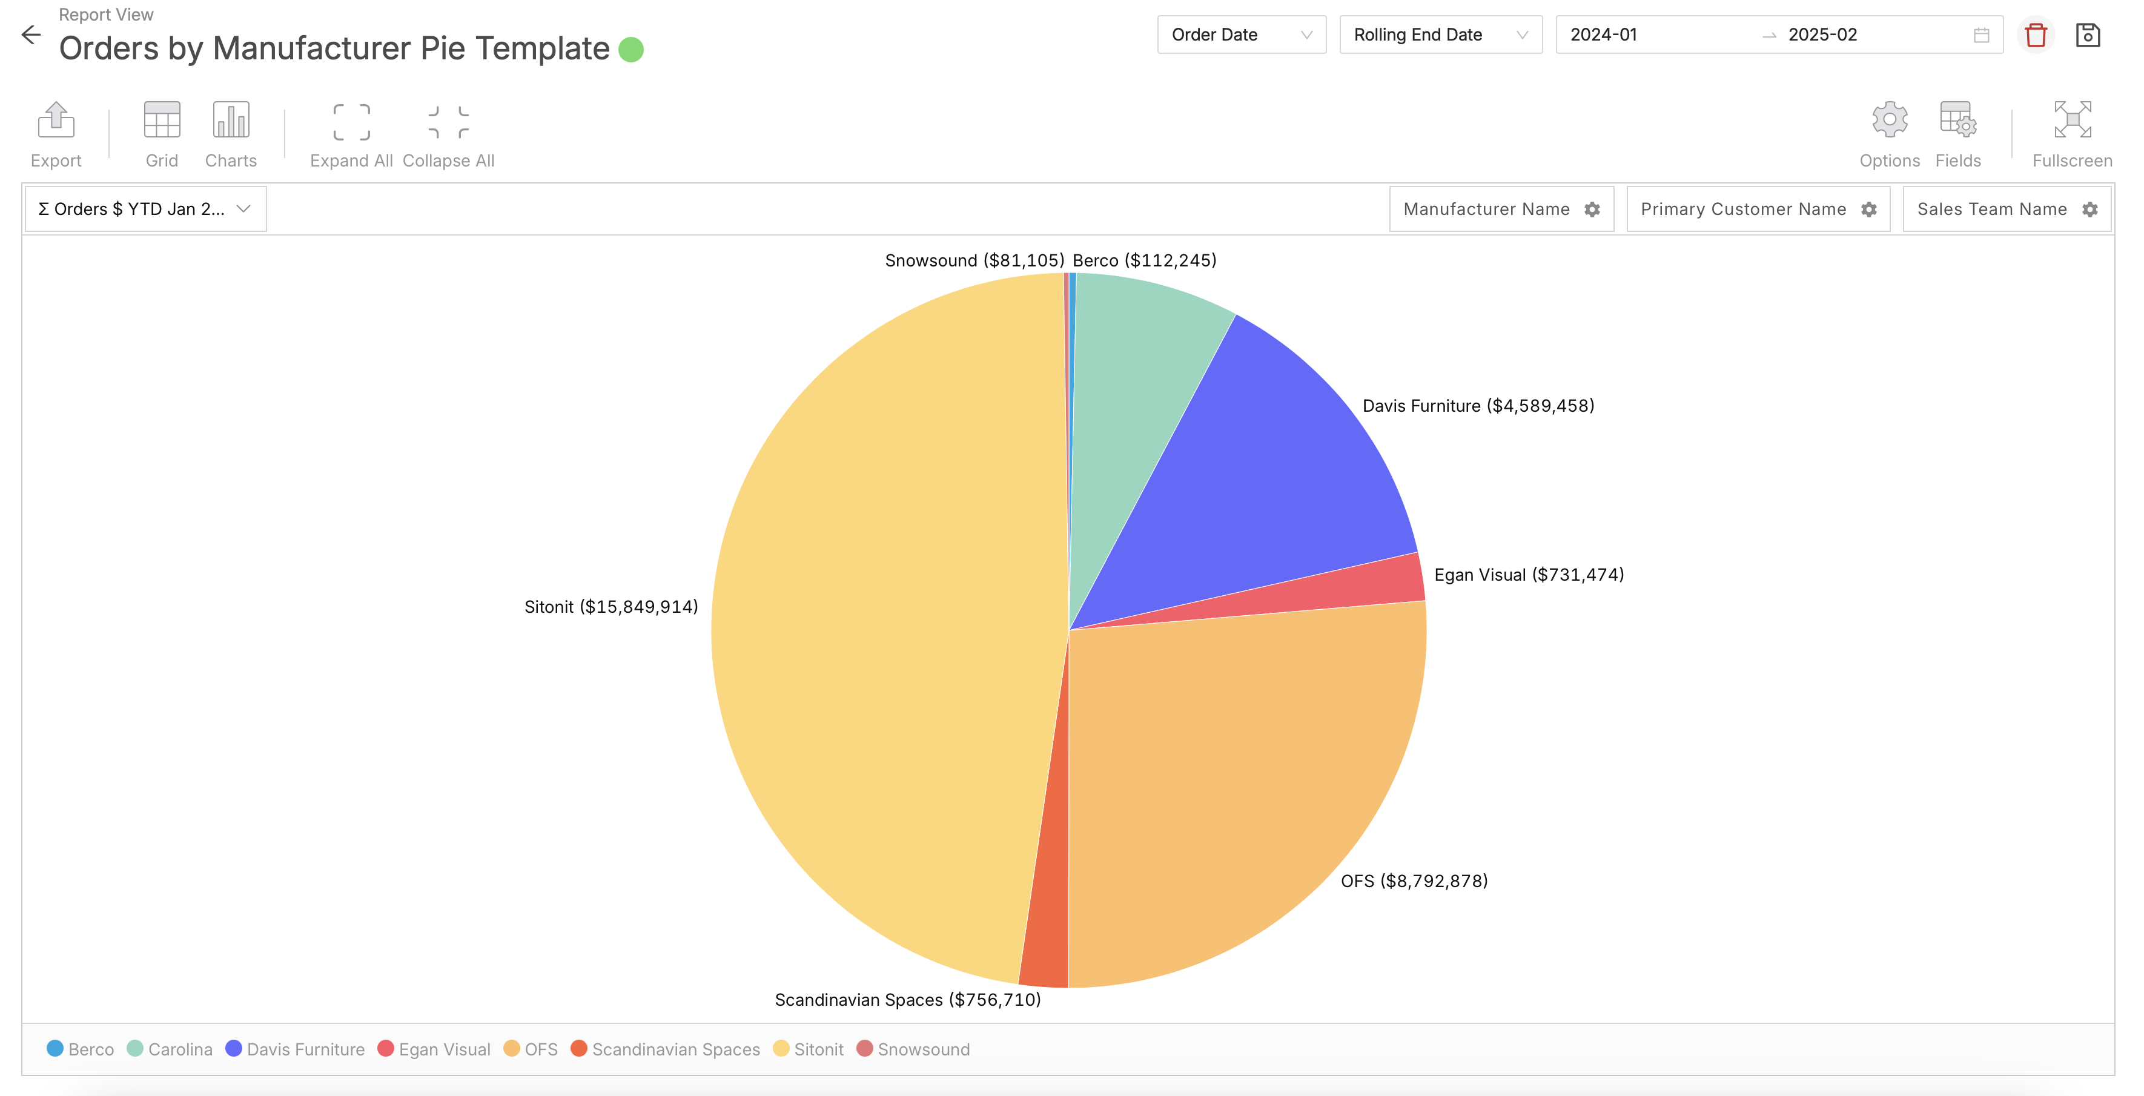Open Sales Team Name gear settings
The height and width of the screenshot is (1096, 2144).
click(x=2090, y=210)
